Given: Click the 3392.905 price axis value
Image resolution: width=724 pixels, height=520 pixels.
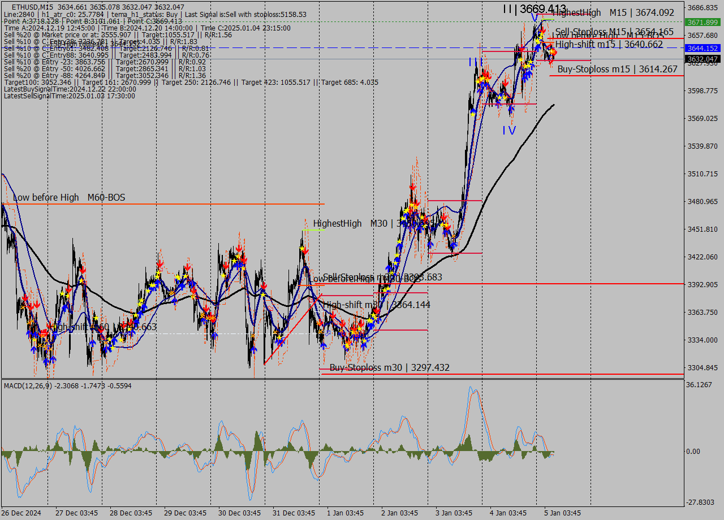Looking at the screenshot, I should 703,284.
